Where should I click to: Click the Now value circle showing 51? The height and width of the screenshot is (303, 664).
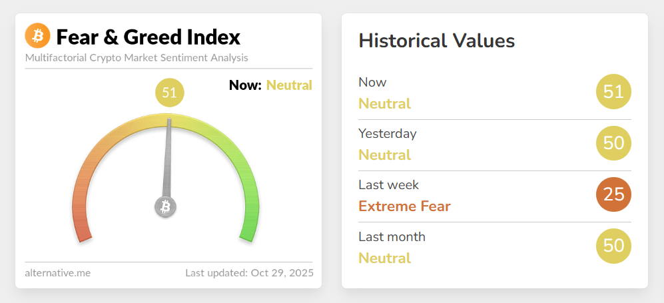click(613, 92)
